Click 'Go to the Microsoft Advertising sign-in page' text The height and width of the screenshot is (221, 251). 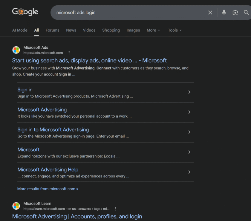click(x=73, y=136)
